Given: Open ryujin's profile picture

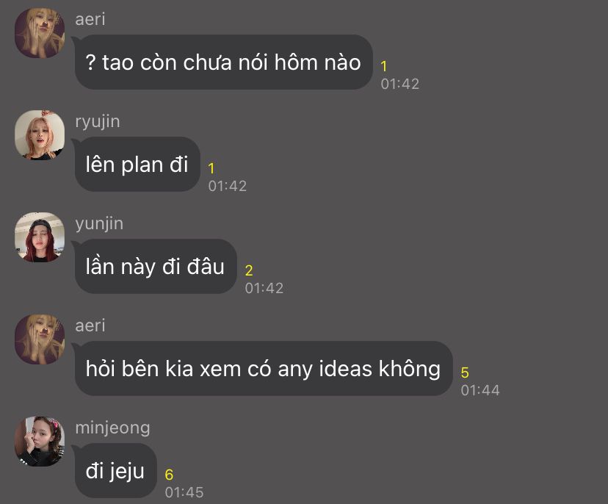Looking at the screenshot, I should coord(40,134).
